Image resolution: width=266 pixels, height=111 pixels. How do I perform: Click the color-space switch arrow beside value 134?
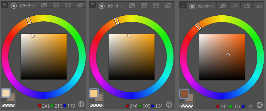[169, 104]
